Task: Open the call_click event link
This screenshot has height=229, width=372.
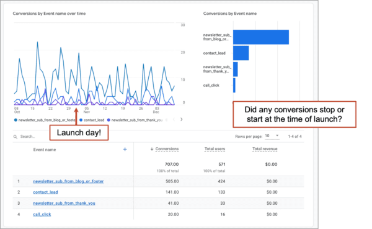Action: 42,214
